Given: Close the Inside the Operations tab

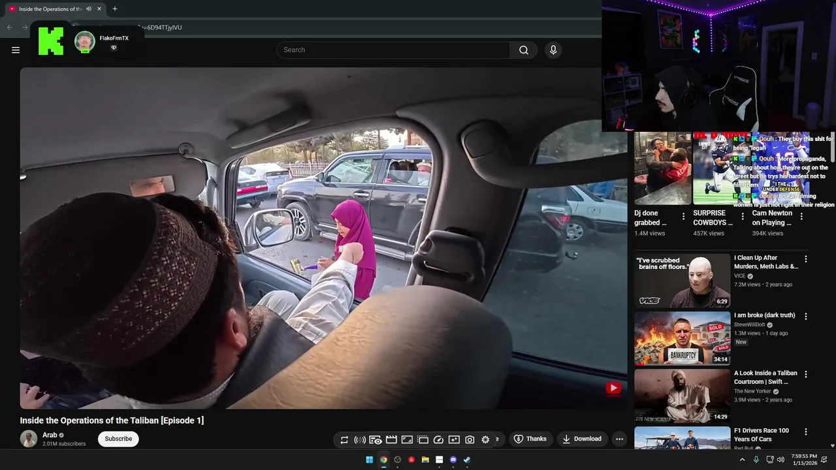Looking at the screenshot, I should pos(99,9).
